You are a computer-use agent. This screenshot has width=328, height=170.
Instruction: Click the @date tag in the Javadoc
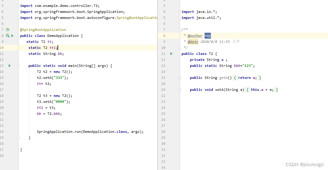[x=193, y=42]
